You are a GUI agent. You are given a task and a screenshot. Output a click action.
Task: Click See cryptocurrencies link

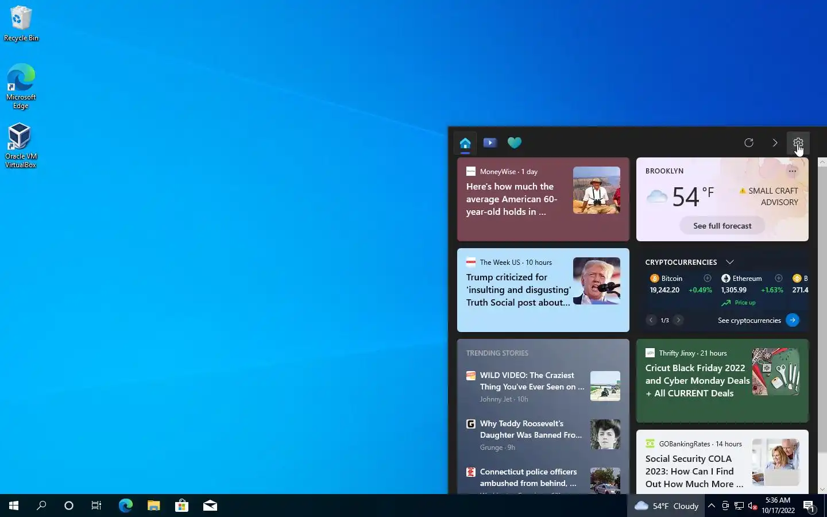(x=749, y=321)
